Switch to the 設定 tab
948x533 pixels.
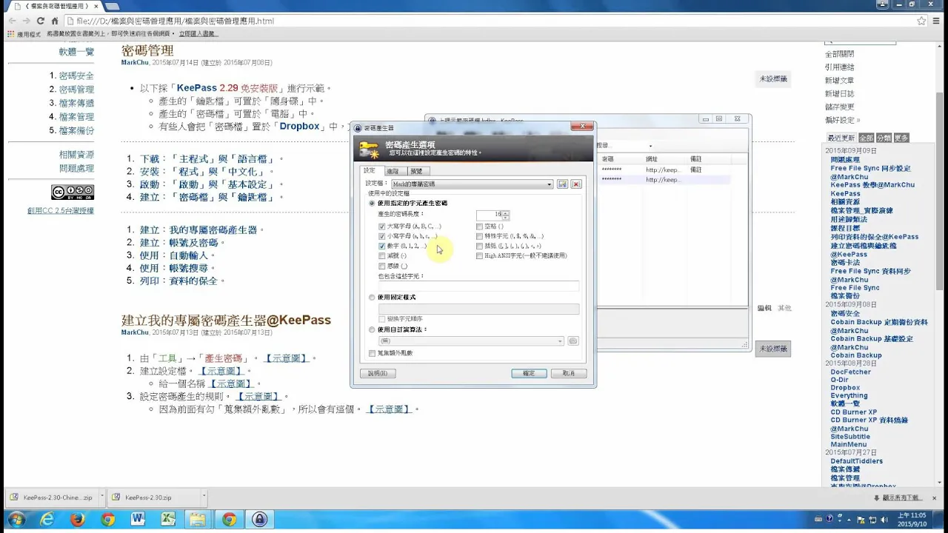(370, 171)
